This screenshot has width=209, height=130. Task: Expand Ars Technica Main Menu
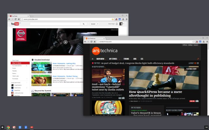click(x=101, y=59)
